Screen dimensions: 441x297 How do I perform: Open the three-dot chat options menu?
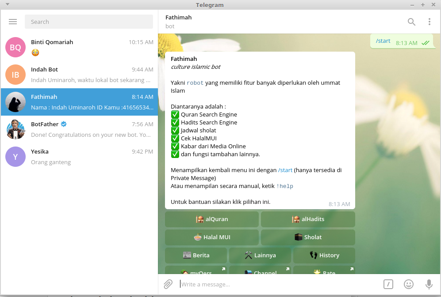point(429,22)
